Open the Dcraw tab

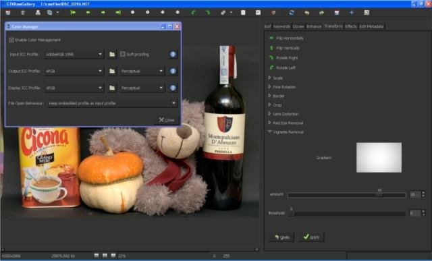point(298,26)
